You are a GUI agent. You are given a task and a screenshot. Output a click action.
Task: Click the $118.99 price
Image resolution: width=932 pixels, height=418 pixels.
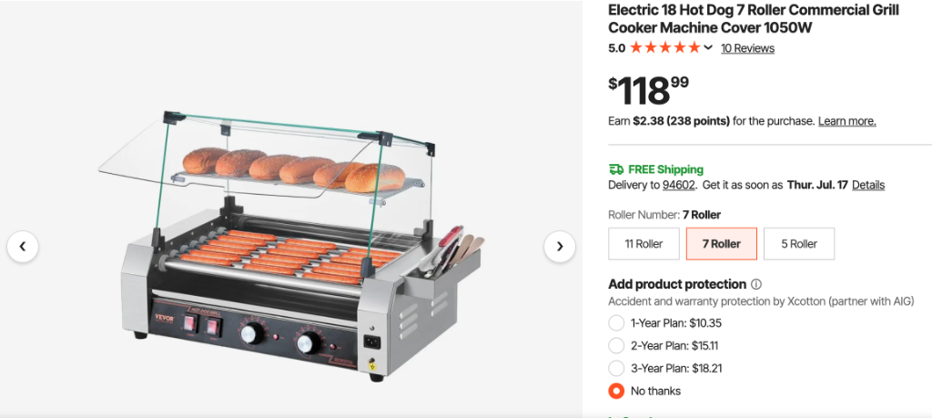point(648,91)
